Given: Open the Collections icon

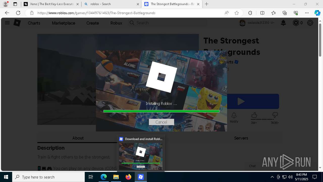Looking at the screenshot, I should pos(285,13).
